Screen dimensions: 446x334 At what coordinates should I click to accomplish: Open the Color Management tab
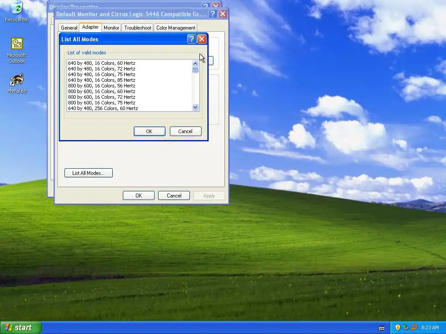[x=176, y=27]
